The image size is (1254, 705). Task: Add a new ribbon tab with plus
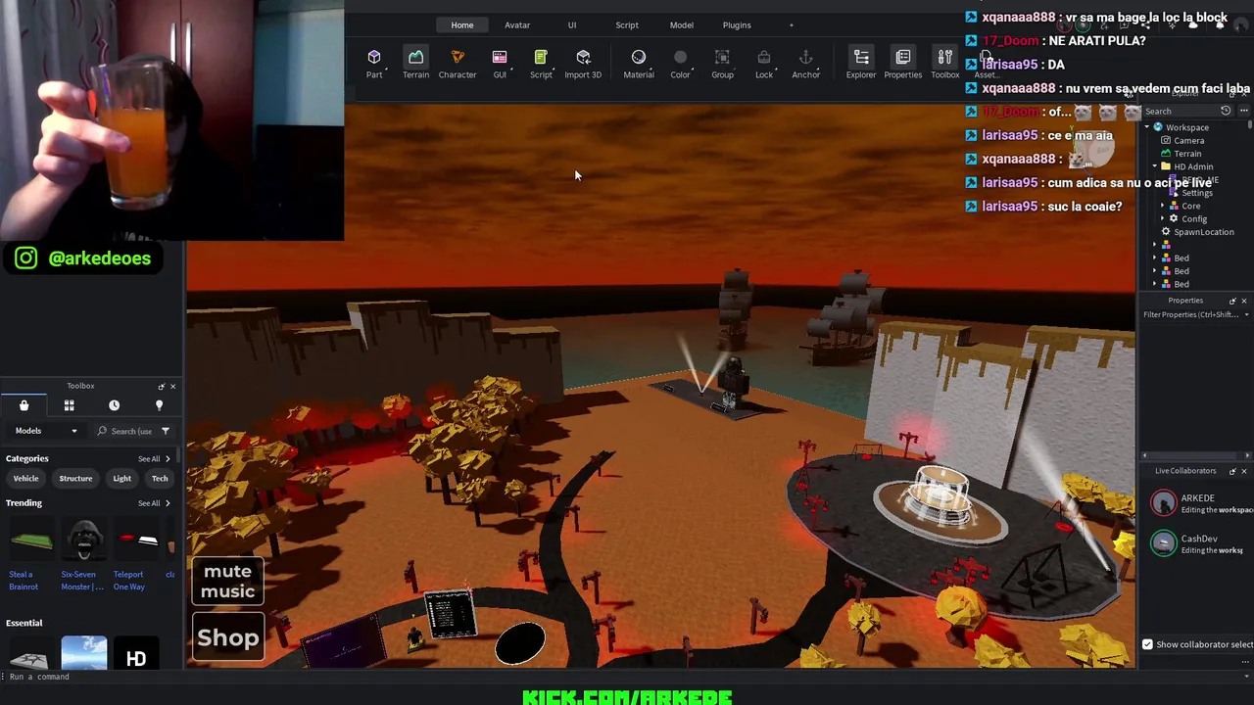tap(792, 24)
